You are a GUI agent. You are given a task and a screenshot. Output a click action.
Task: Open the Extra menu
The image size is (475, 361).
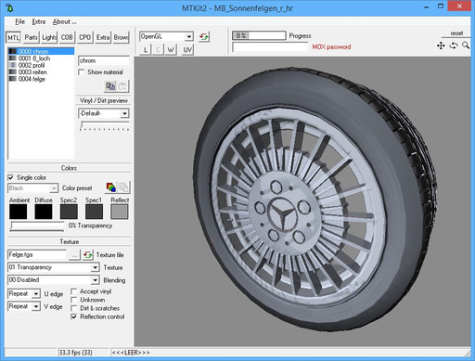(x=39, y=21)
